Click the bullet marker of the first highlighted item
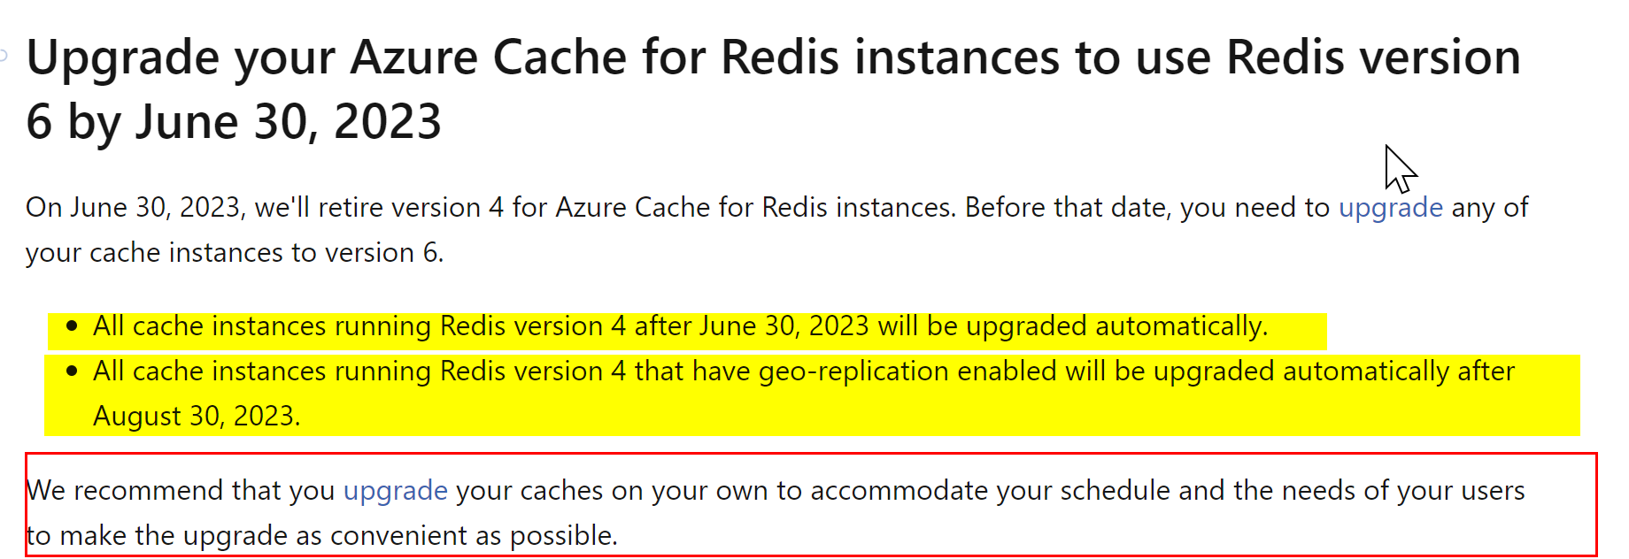The width and height of the screenshot is (1629, 559). (72, 326)
